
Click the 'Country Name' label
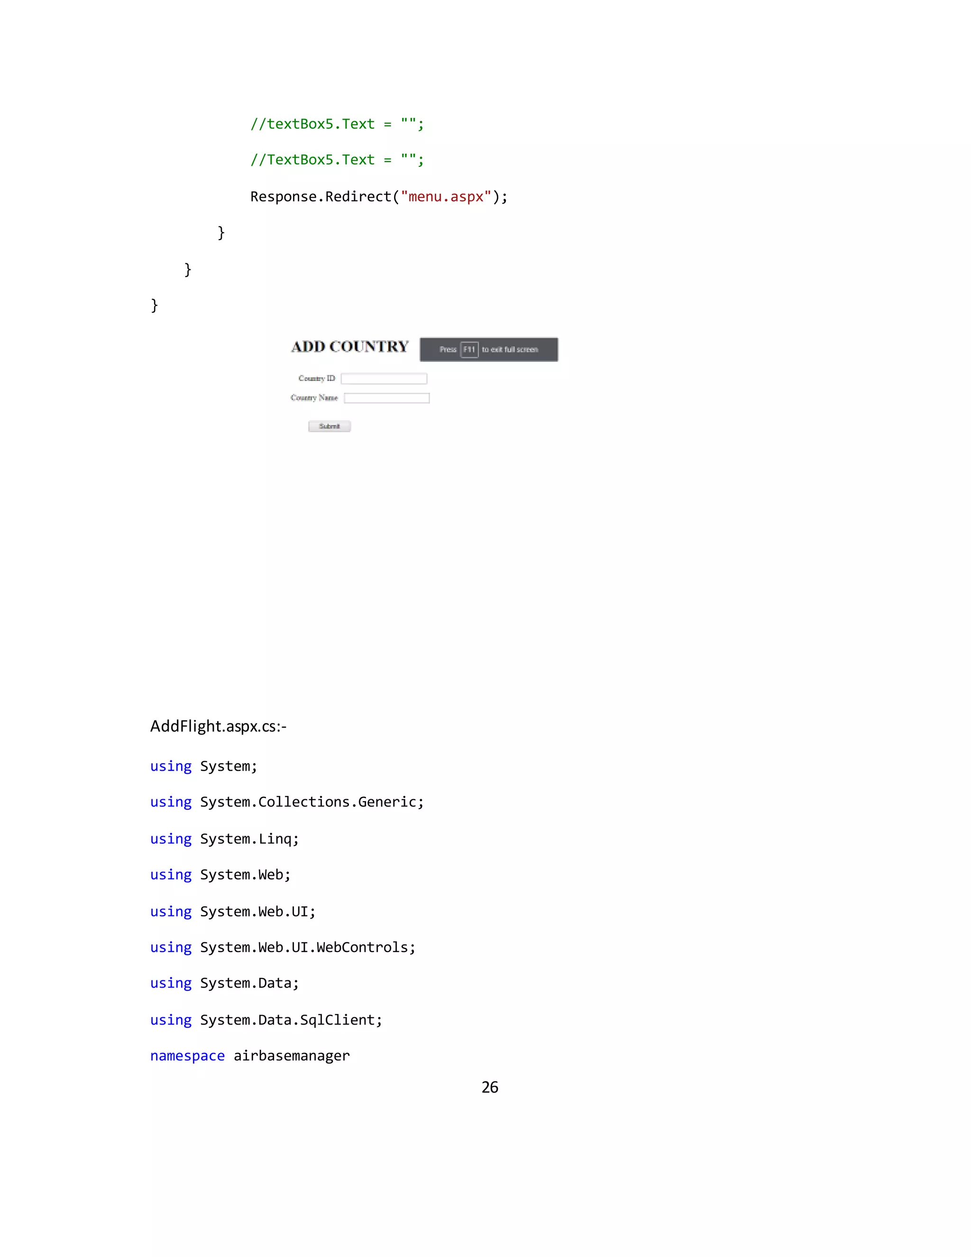(x=314, y=397)
